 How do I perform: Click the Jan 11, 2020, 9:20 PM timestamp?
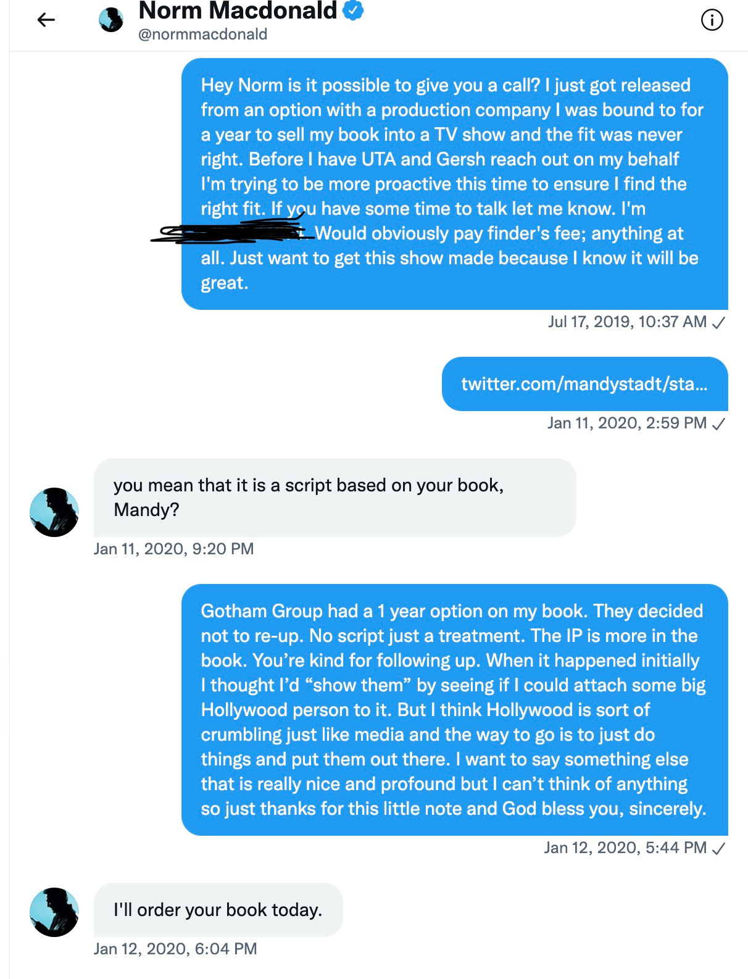(173, 549)
